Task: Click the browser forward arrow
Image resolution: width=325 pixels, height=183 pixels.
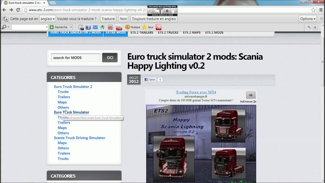Action: pos(11,10)
